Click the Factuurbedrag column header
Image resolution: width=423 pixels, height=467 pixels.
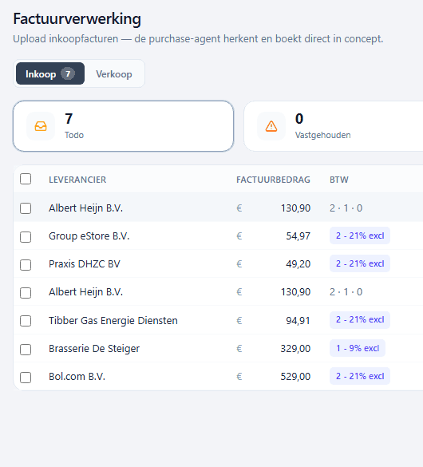click(x=273, y=180)
